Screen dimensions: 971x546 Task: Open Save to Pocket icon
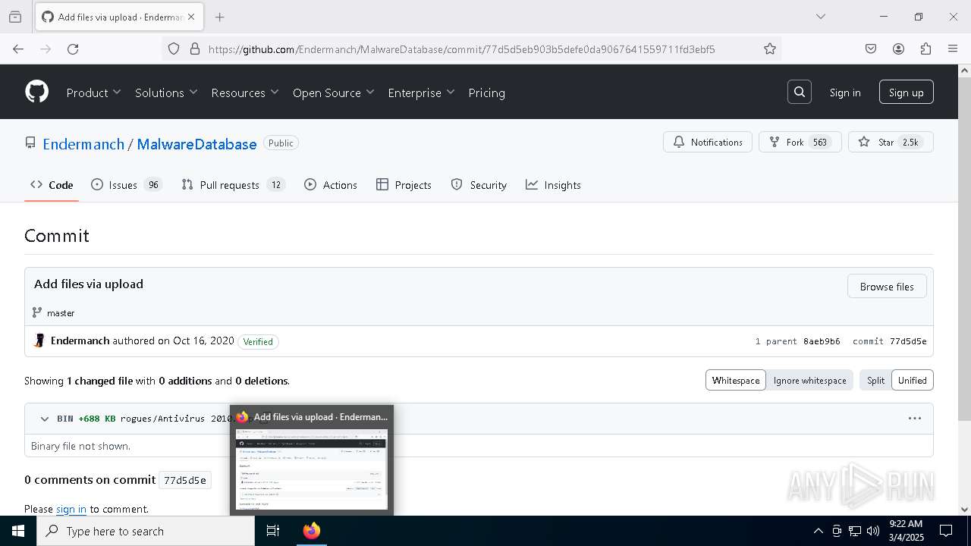click(x=871, y=49)
